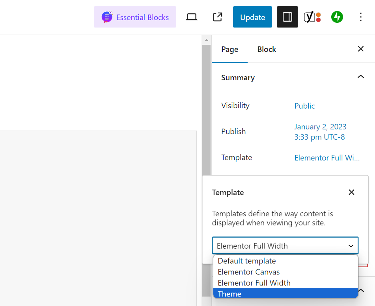The width and height of the screenshot is (375, 306).
Task: Click the Elementor Full Width template link
Action: [x=327, y=157]
